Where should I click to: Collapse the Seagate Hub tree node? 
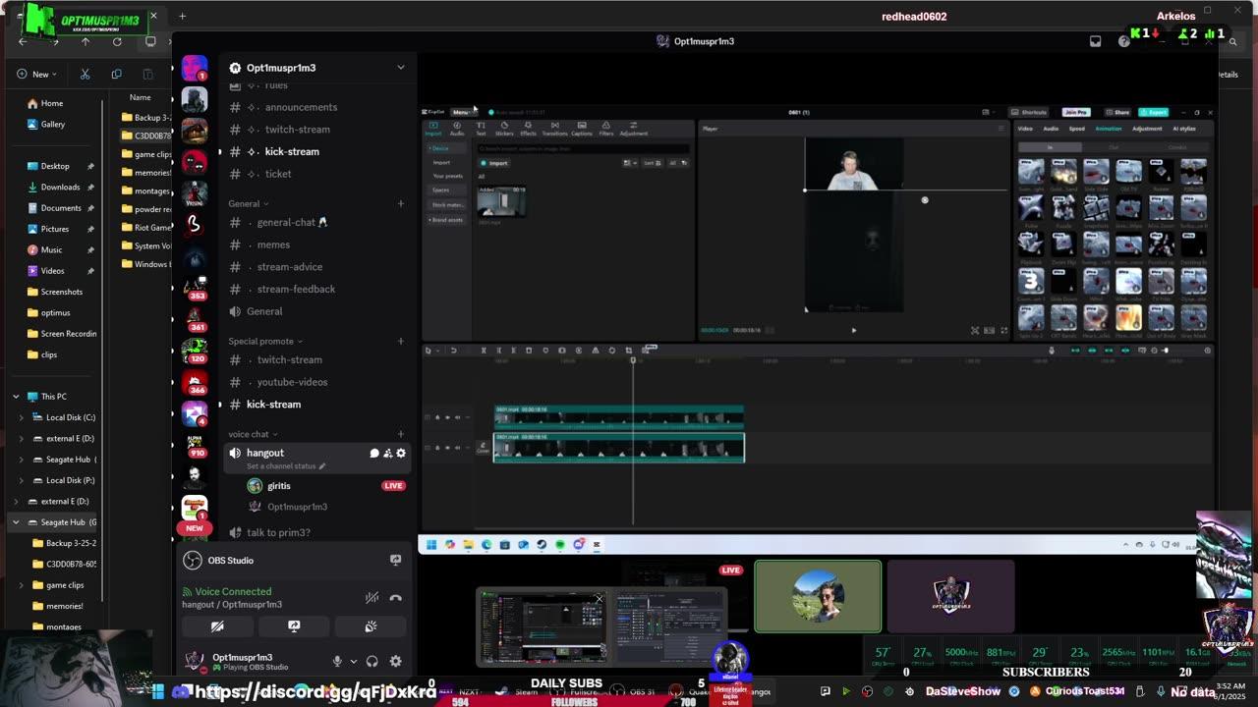[x=16, y=522]
